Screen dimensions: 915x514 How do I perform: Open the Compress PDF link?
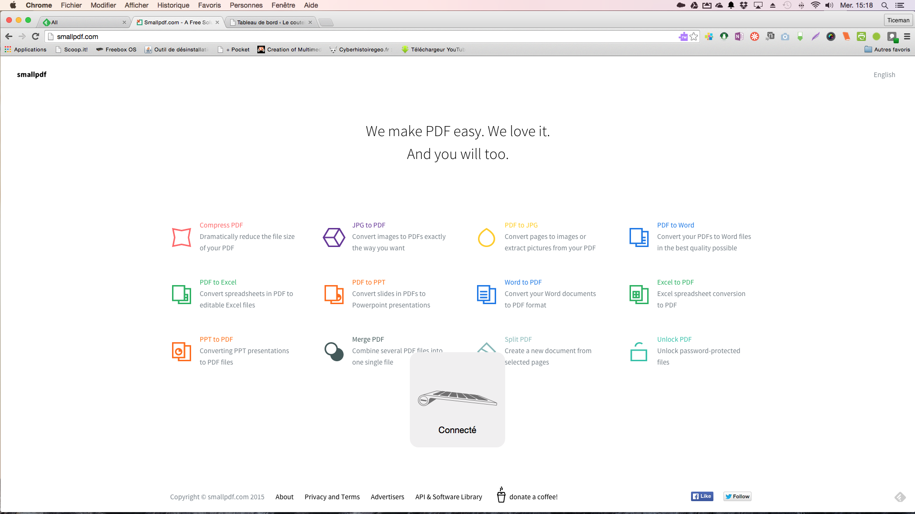pyautogui.click(x=221, y=225)
